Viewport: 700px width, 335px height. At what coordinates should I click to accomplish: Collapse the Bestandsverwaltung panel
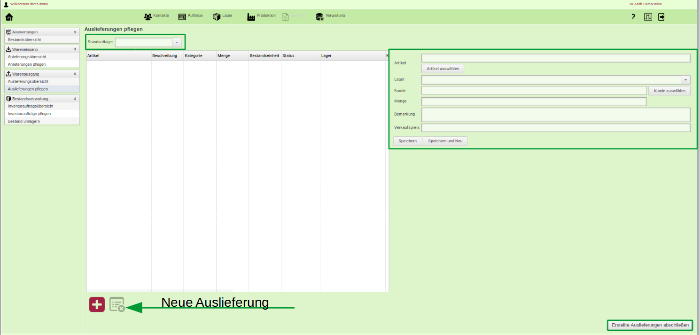pos(75,99)
